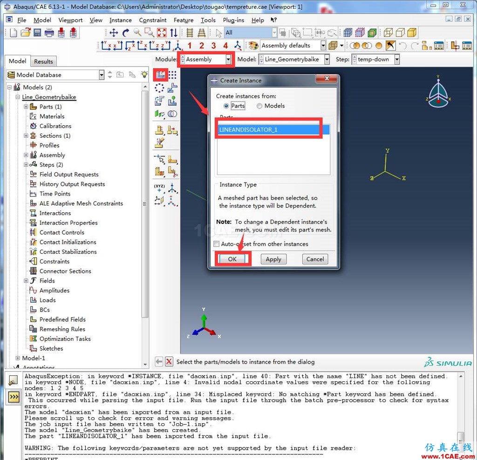Expand the Model-1 tree node
This screenshot has width=477, height=460.
(18, 358)
